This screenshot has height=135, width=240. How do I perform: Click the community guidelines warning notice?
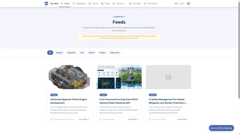pyautogui.click(x=119, y=37)
